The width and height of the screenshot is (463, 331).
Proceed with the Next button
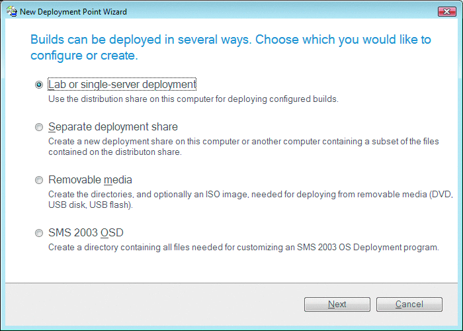tap(337, 304)
